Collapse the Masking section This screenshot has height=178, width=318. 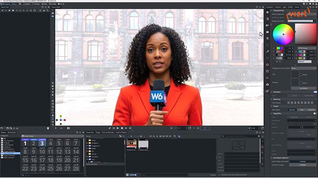[x=271, y=99]
